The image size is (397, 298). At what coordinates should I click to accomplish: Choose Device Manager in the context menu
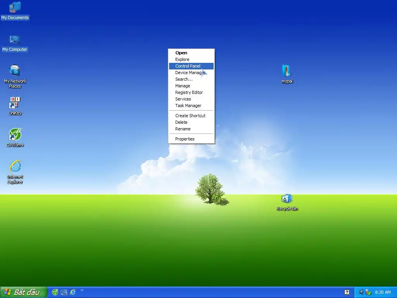[191, 73]
